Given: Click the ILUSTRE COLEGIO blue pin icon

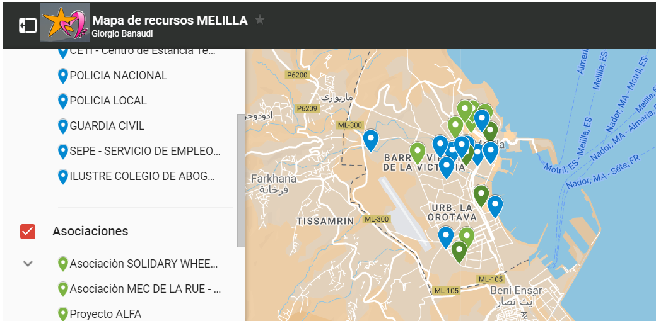Looking at the screenshot, I should (62, 177).
